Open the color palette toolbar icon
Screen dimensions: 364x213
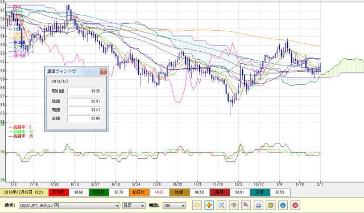coord(234,206)
